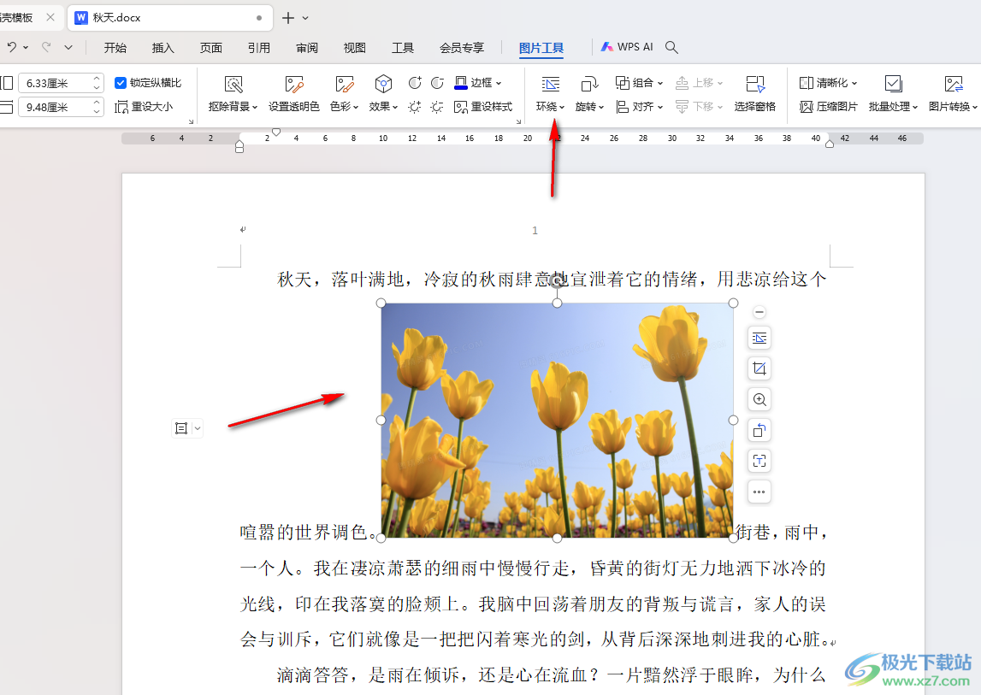Open size group dialog launcher arrow
This screenshot has height=695, width=981.
pyautogui.click(x=191, y=122)
